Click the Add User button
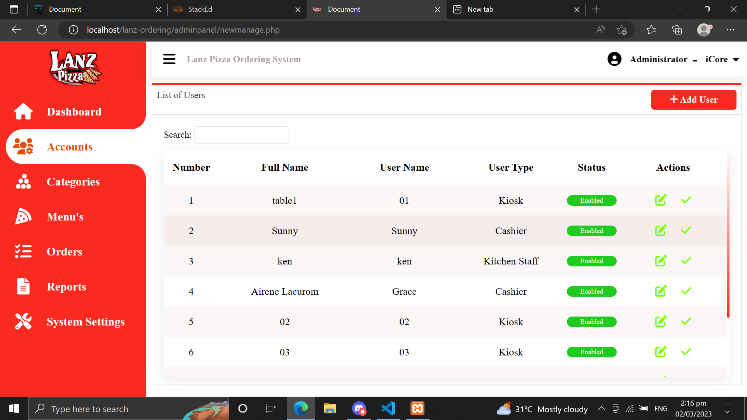 (693, 100)
